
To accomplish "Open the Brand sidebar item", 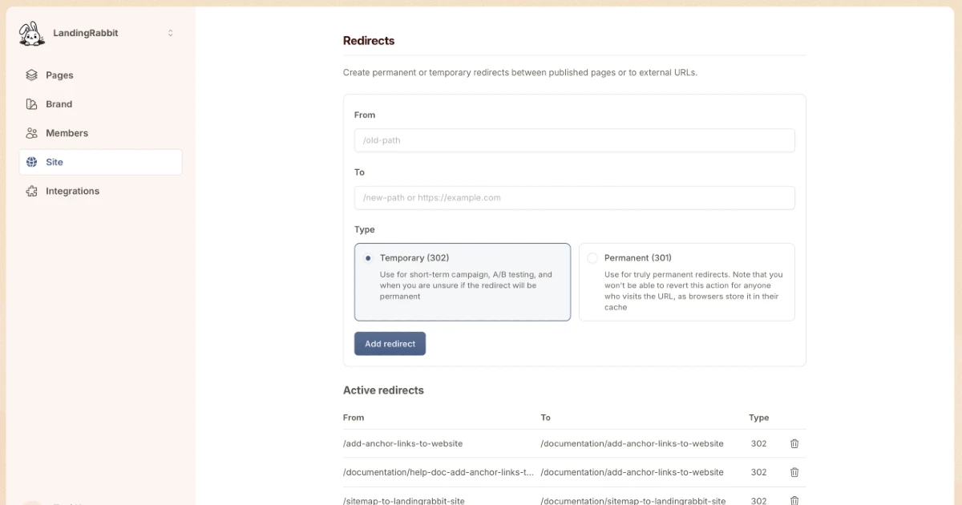I will pyautogui.click(x=59, y=104).
